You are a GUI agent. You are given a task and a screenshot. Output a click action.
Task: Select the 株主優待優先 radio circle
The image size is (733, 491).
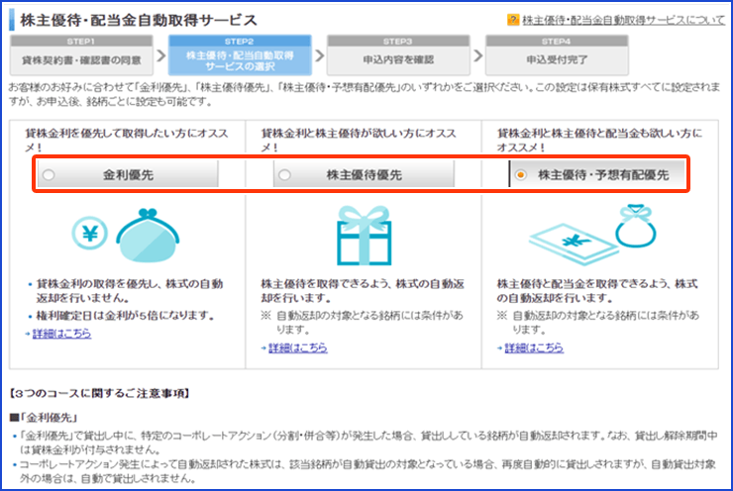point(284,175)
